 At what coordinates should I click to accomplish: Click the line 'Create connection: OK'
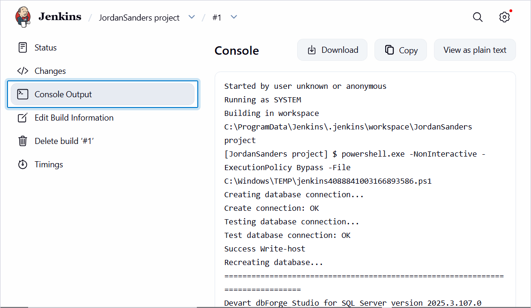[x=271, y=208]
